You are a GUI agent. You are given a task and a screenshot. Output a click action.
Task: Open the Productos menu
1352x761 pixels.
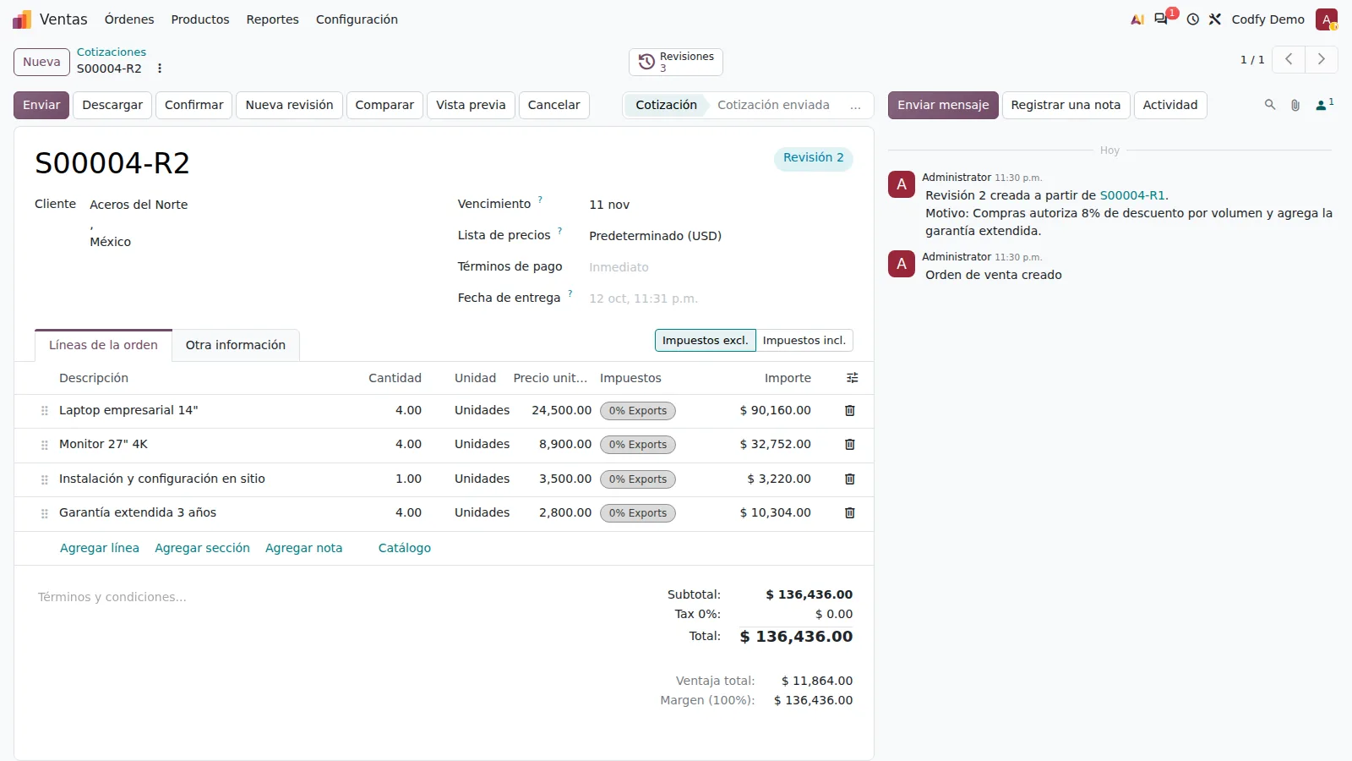(x=200, y=19)
